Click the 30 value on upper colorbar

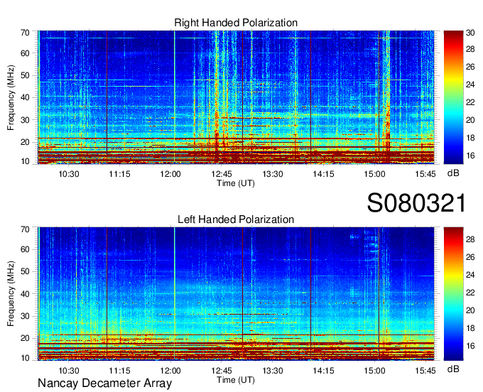tap(470, 33)
